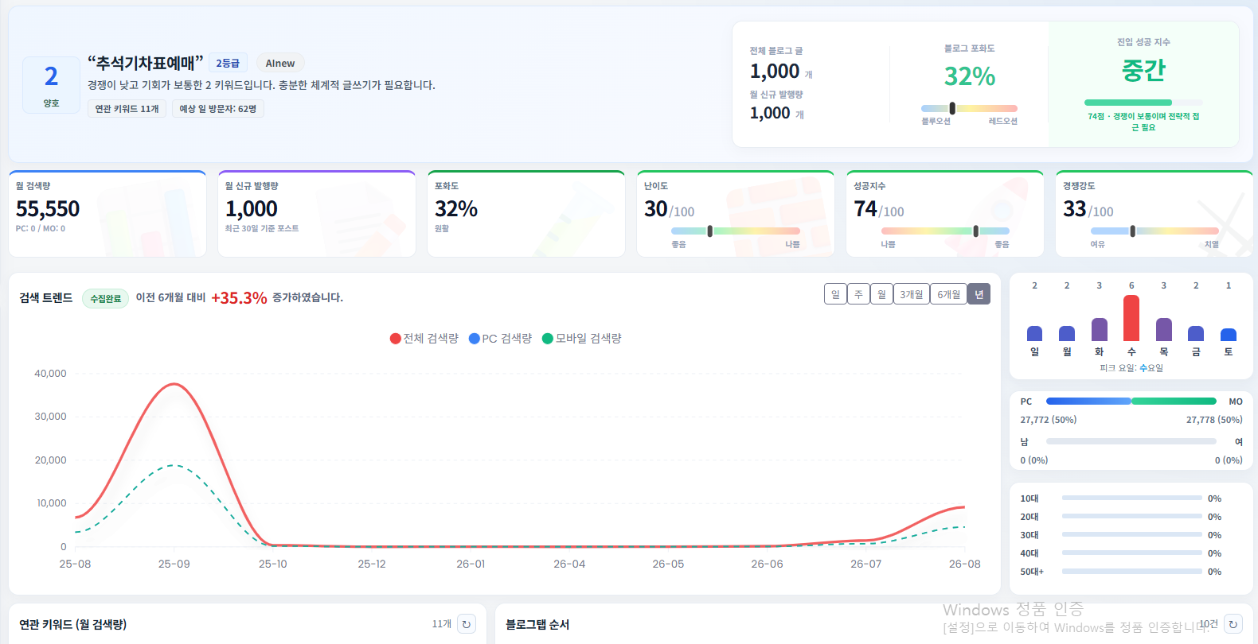Toggle the 모바일 검색량 legend series
This screenshot has width=1258, height=644.
coord(582,339)
